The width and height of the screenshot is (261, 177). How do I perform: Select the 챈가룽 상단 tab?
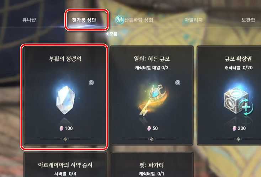click(x=84, y=20)
